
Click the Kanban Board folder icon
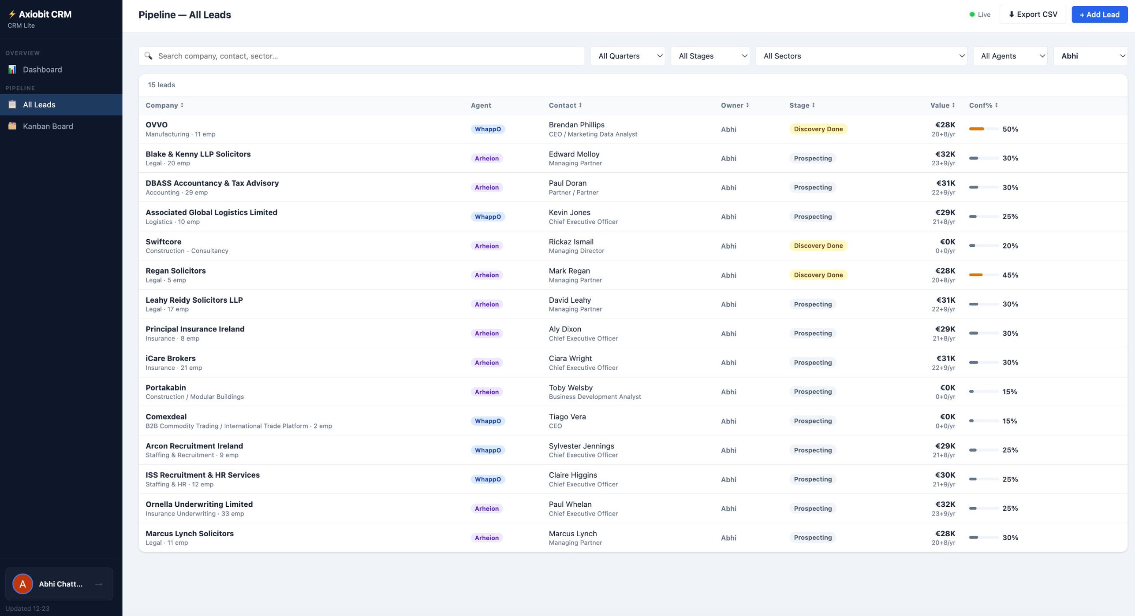point(12,126)
